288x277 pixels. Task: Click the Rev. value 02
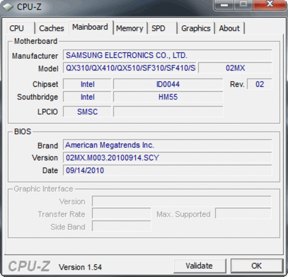[259, 84]
